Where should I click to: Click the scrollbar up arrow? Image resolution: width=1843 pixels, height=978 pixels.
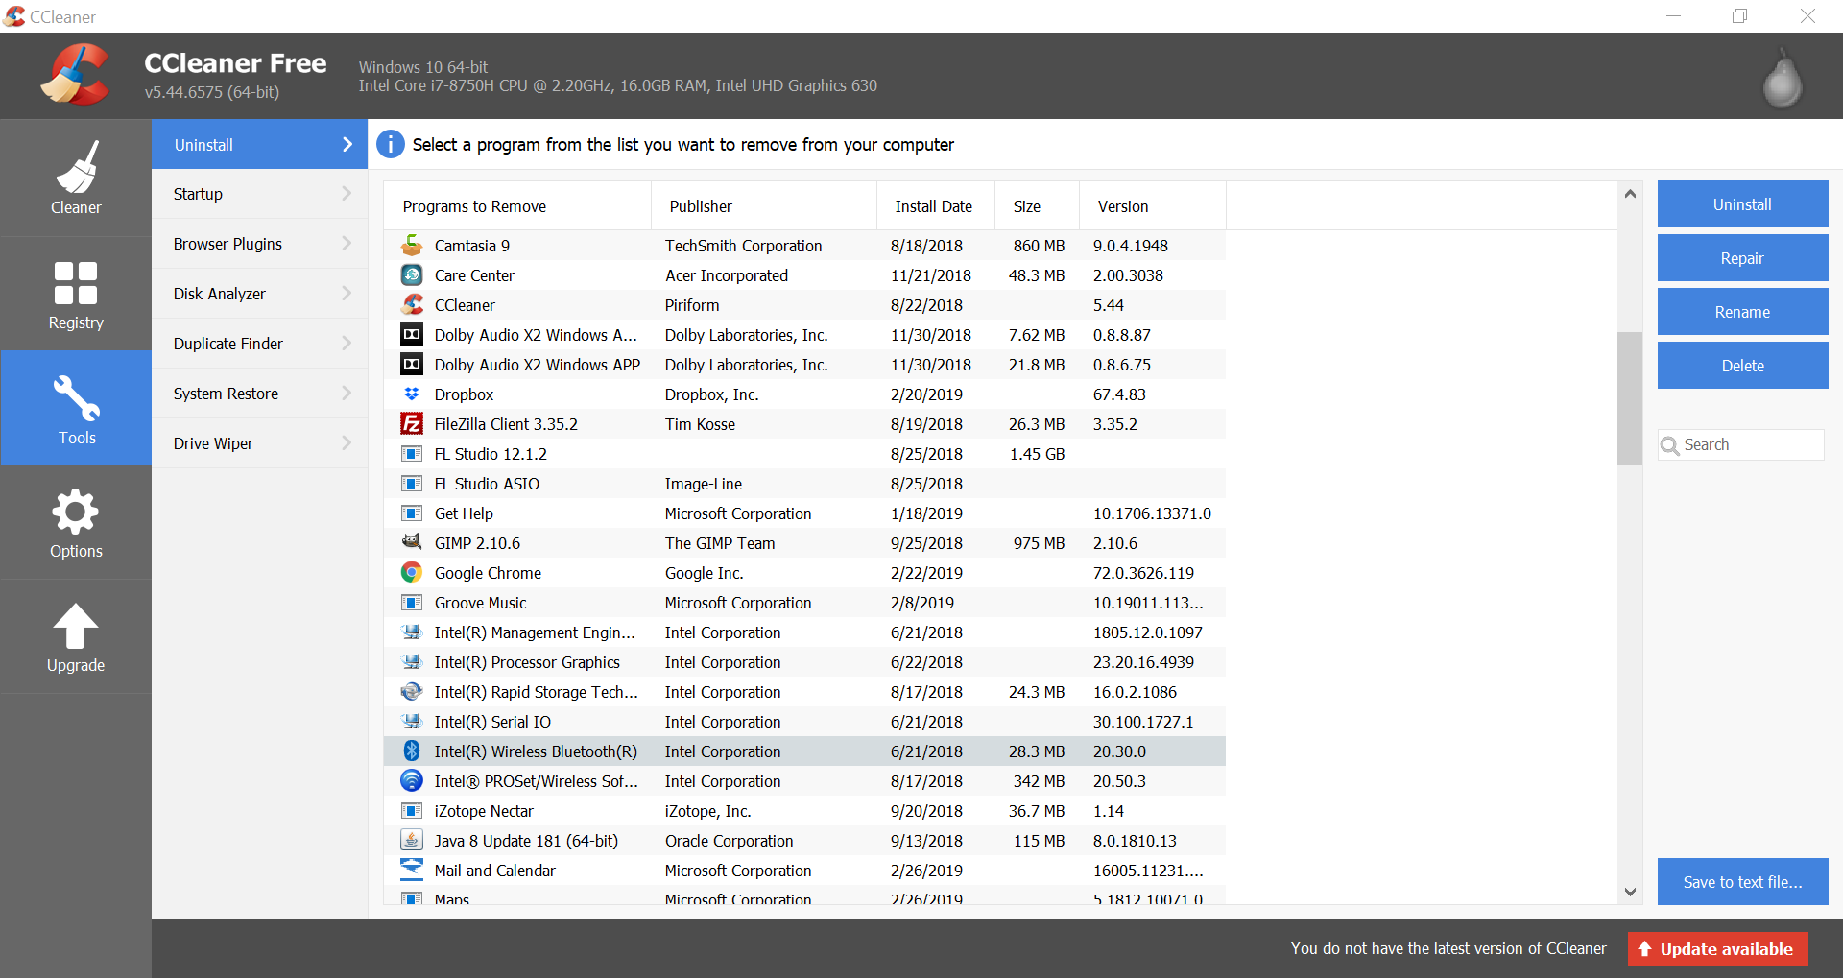1630,194
